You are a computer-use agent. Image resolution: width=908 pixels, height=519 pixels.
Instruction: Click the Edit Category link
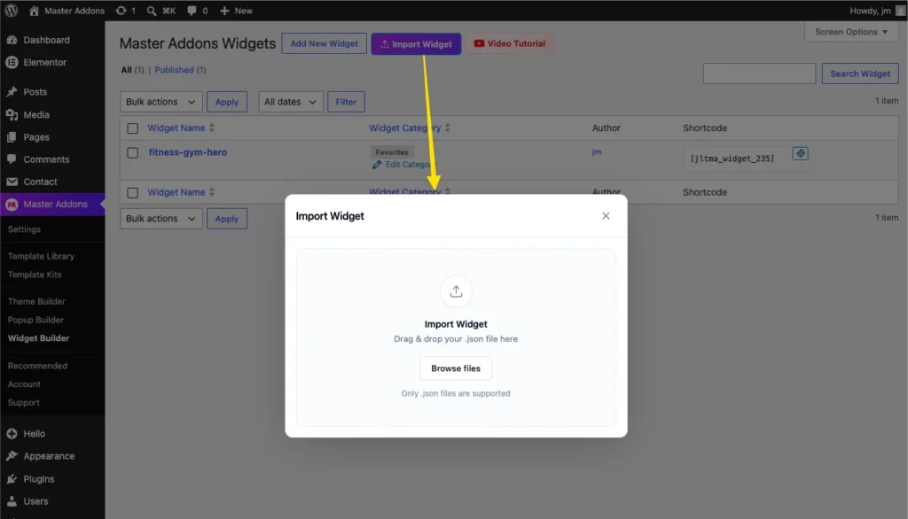(408, 165)
